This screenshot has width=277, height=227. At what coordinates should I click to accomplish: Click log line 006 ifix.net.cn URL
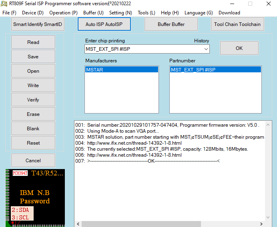(134, 155)
